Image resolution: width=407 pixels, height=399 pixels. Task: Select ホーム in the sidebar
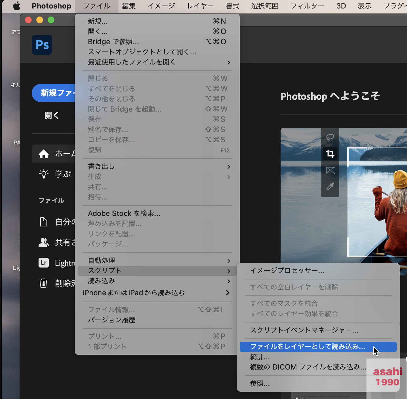(x=54, y=154)
